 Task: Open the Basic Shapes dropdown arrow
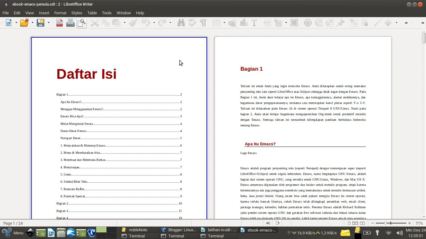pyautogui.click(x=396, y=23)
